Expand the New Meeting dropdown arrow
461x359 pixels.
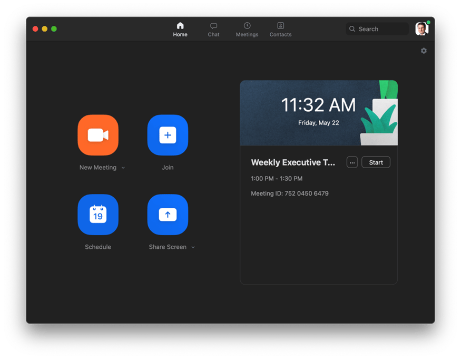(x=123, y=167)
